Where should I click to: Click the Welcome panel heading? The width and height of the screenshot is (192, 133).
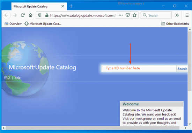tap(131, 104)
